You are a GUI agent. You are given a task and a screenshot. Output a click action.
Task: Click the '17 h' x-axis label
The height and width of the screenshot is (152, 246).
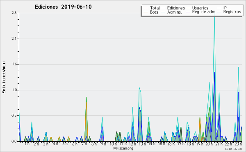coord(181,144)
